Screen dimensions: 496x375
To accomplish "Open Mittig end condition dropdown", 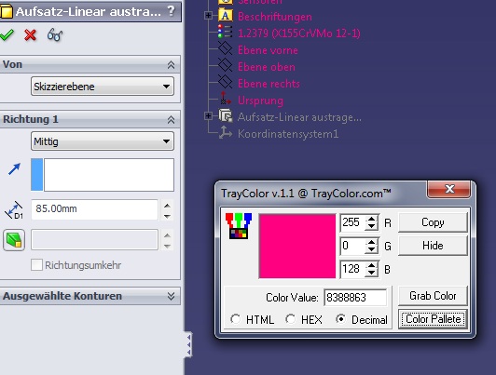I will point(103,141).
